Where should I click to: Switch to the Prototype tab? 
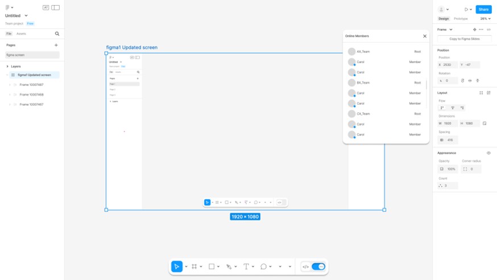pyautogui.click(x=461, y=19)
